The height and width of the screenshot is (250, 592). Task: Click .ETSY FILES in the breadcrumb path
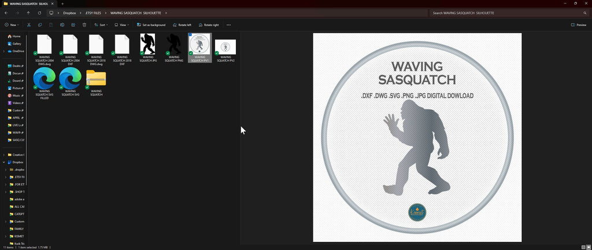[x=93, y=13]
